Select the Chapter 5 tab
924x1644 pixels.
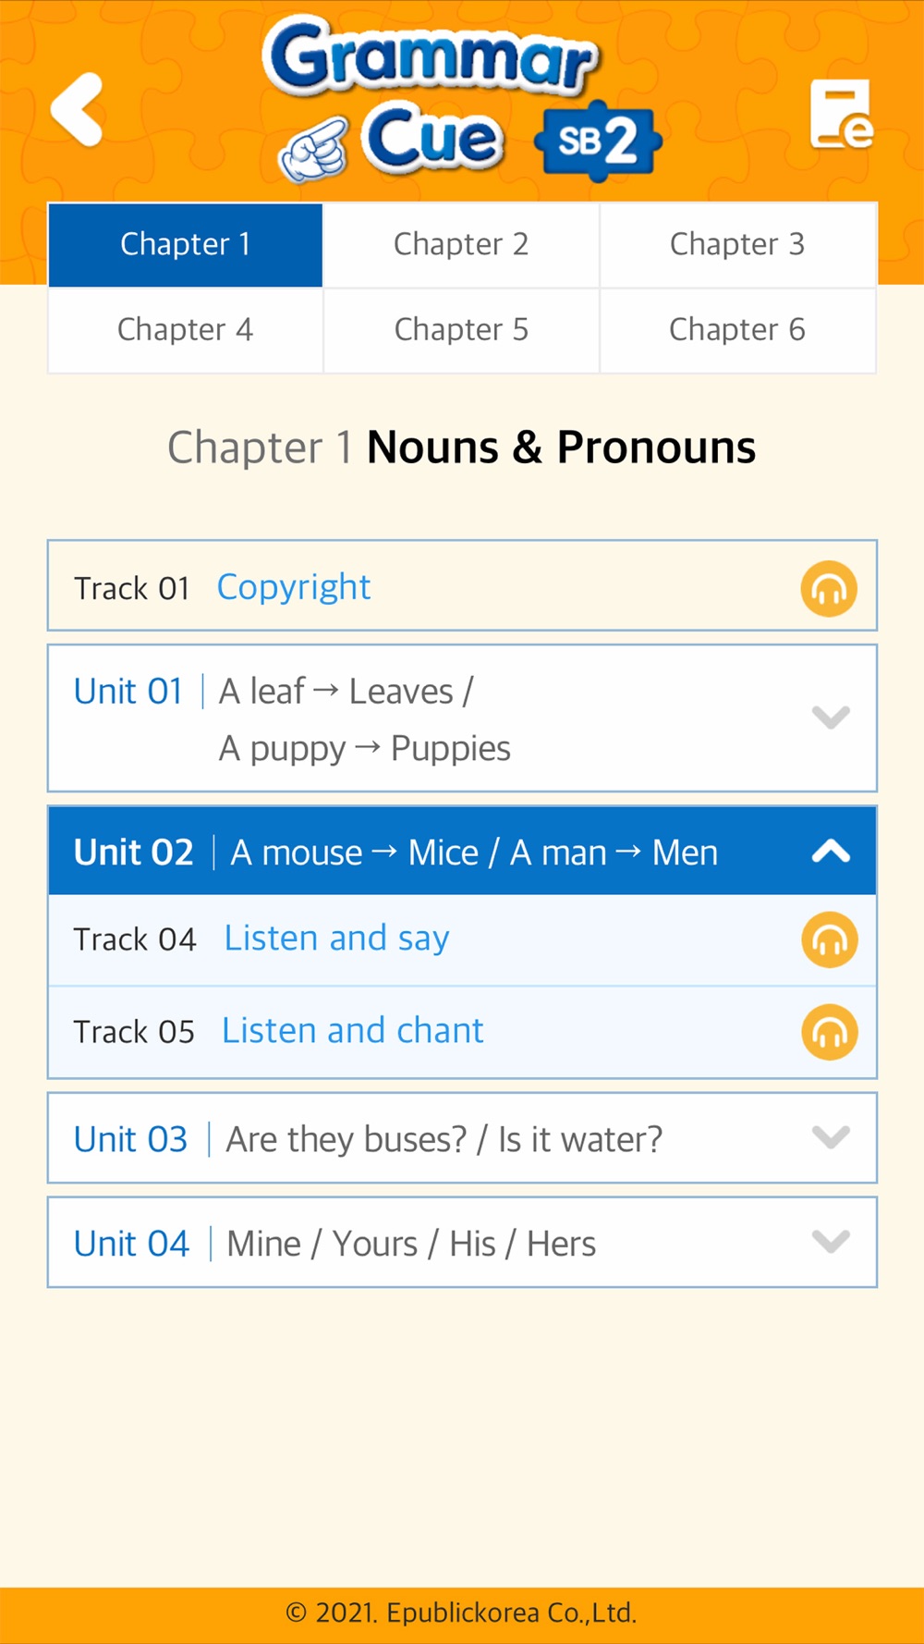(x=461, y=330)
